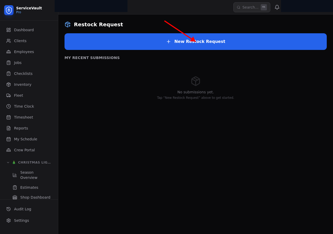The width and height of the screenshot is (333, 234).
Task: Select the Timesheet calendar icon
Action: [9, 117]
